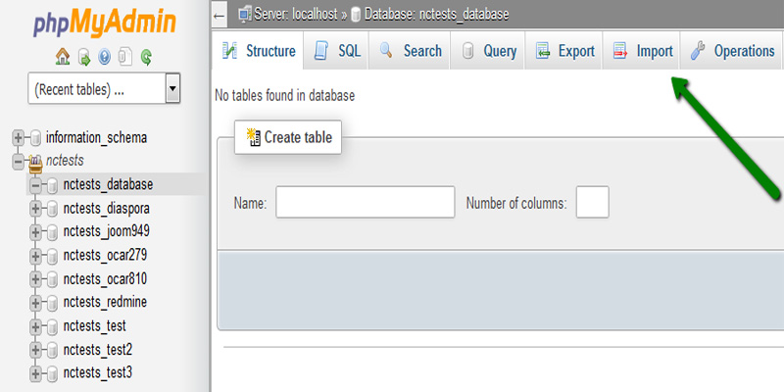Expand the nctests_joom949 tree node
Image resolution: width=784 pixels, height=392 pixels.
(x=35, y=232)
